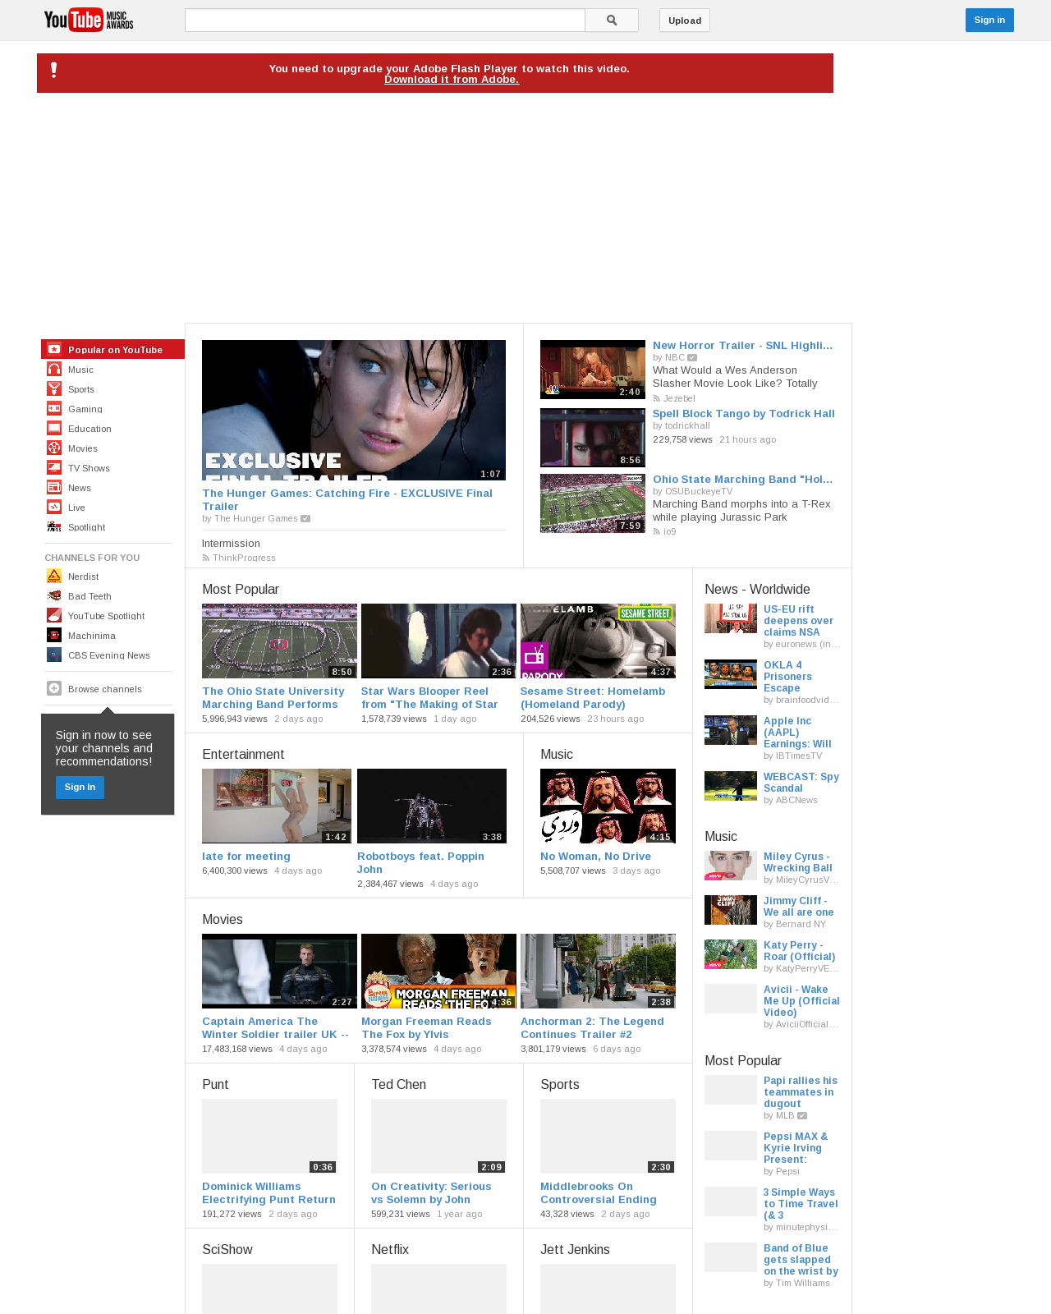
Task: Click the Live icon in sidebar
Action: [54, 507]
